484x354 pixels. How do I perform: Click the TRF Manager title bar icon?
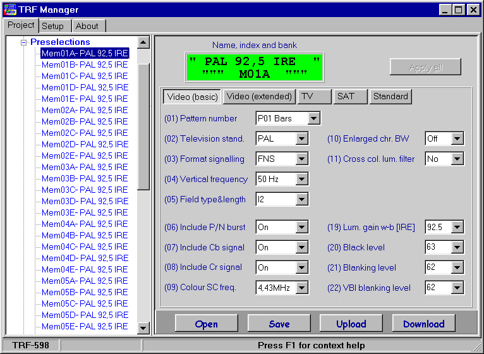coord(10,9)
